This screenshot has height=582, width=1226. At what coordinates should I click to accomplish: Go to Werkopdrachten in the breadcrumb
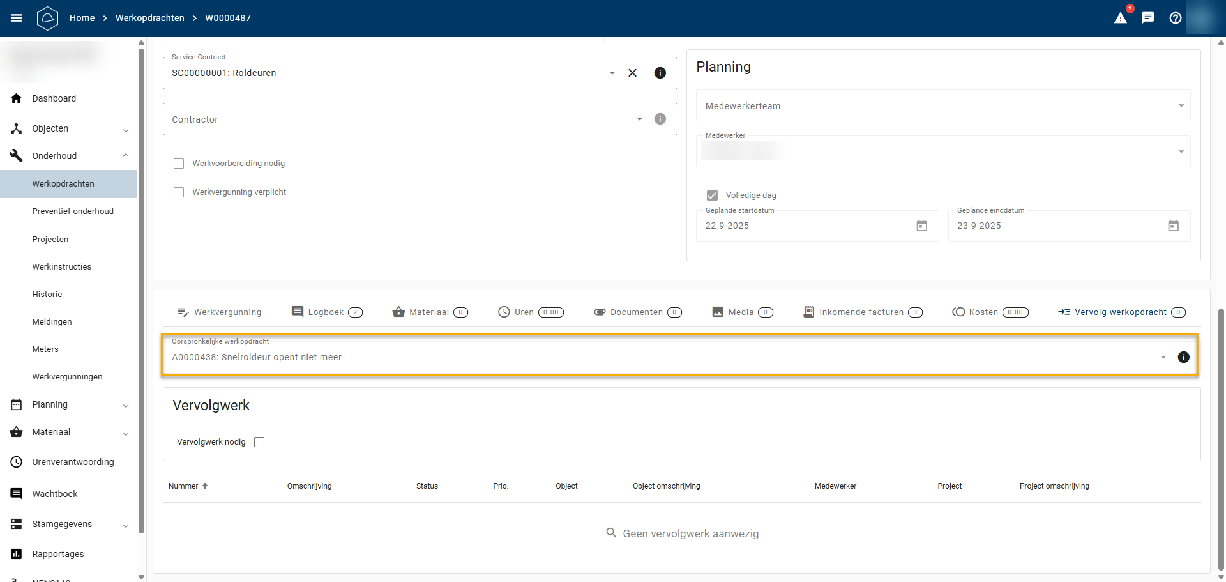point(149,18)
